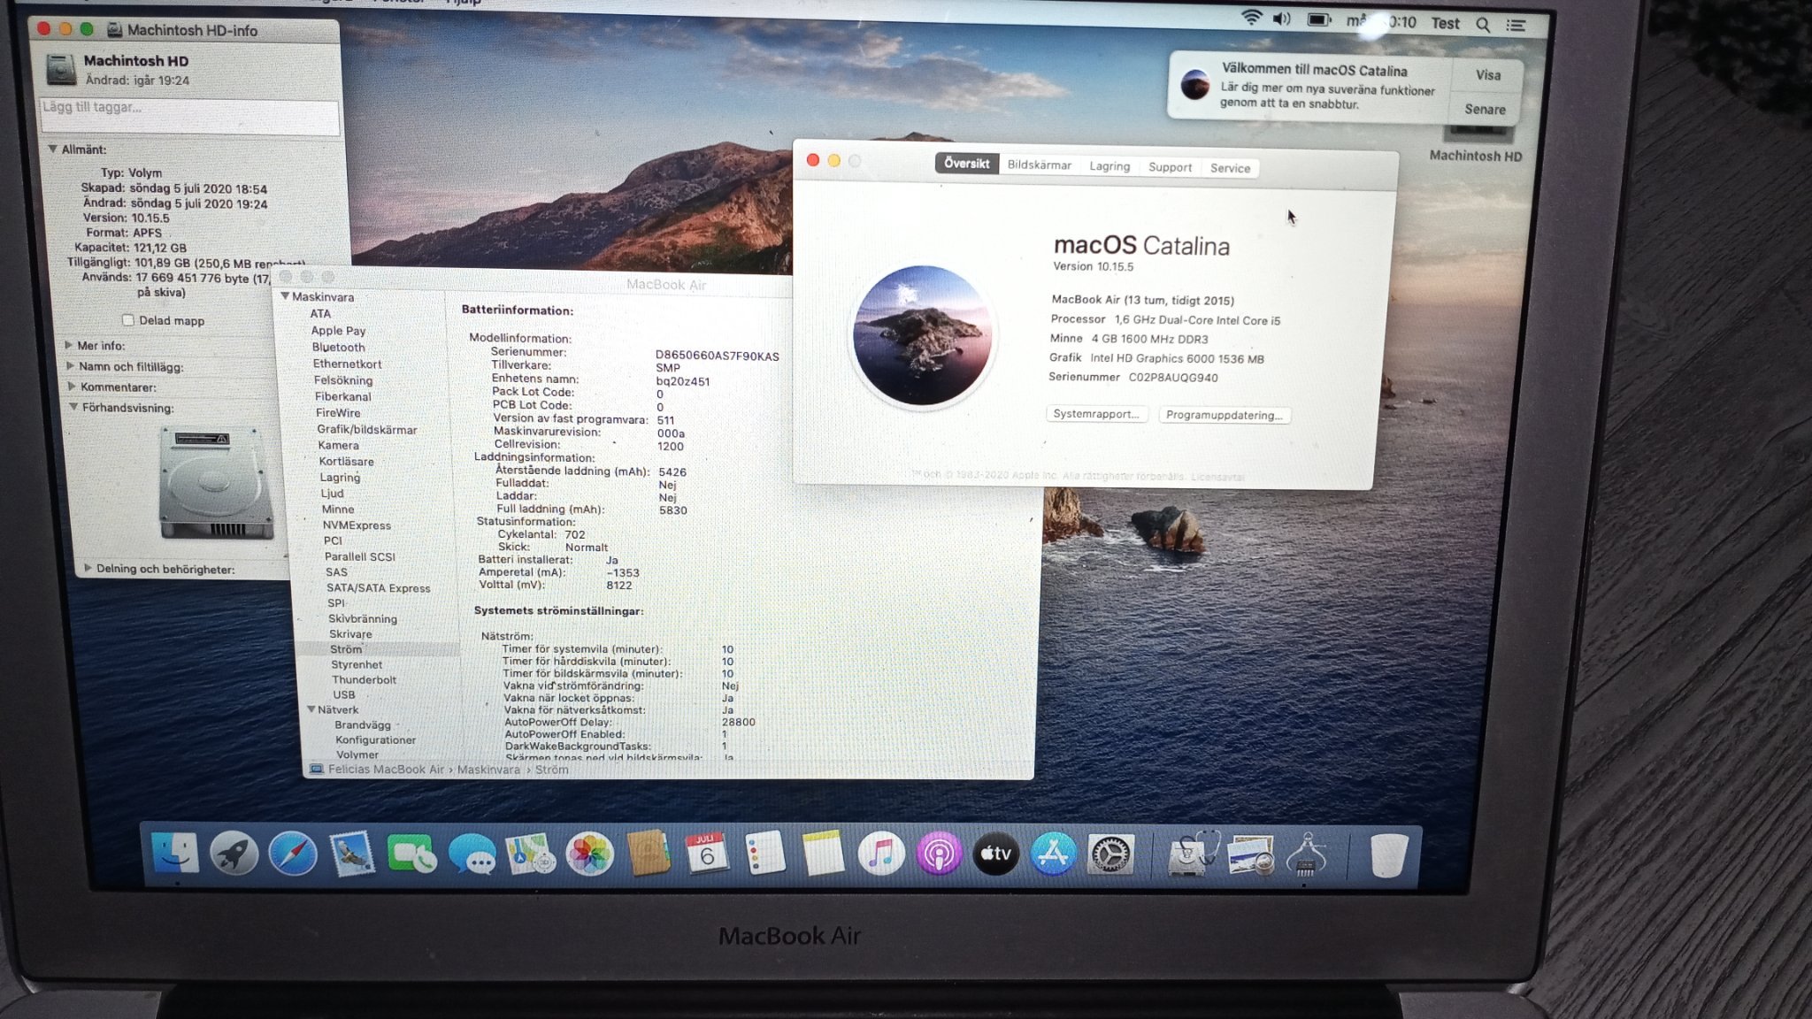This screenshot has height=1019, width=1812.
Task: Select NVMExpress in the sidebar
Action: tap(357, 525)
